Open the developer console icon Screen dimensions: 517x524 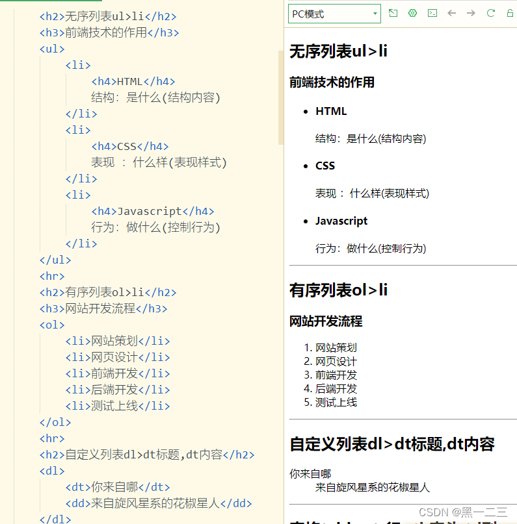coord(432,14)
